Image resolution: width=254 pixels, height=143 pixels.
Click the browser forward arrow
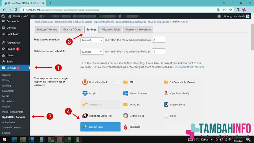point(10,10)
